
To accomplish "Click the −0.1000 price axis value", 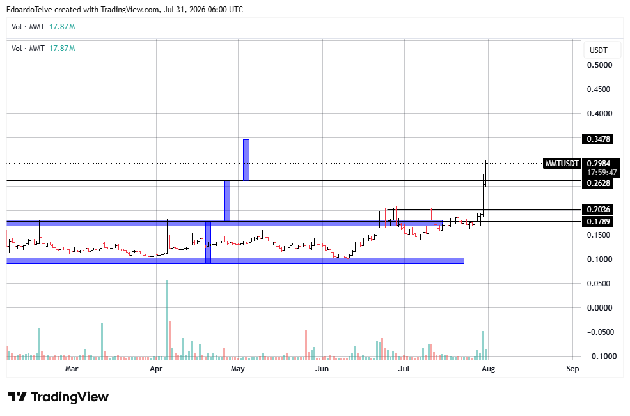I will tap(601, 357).
